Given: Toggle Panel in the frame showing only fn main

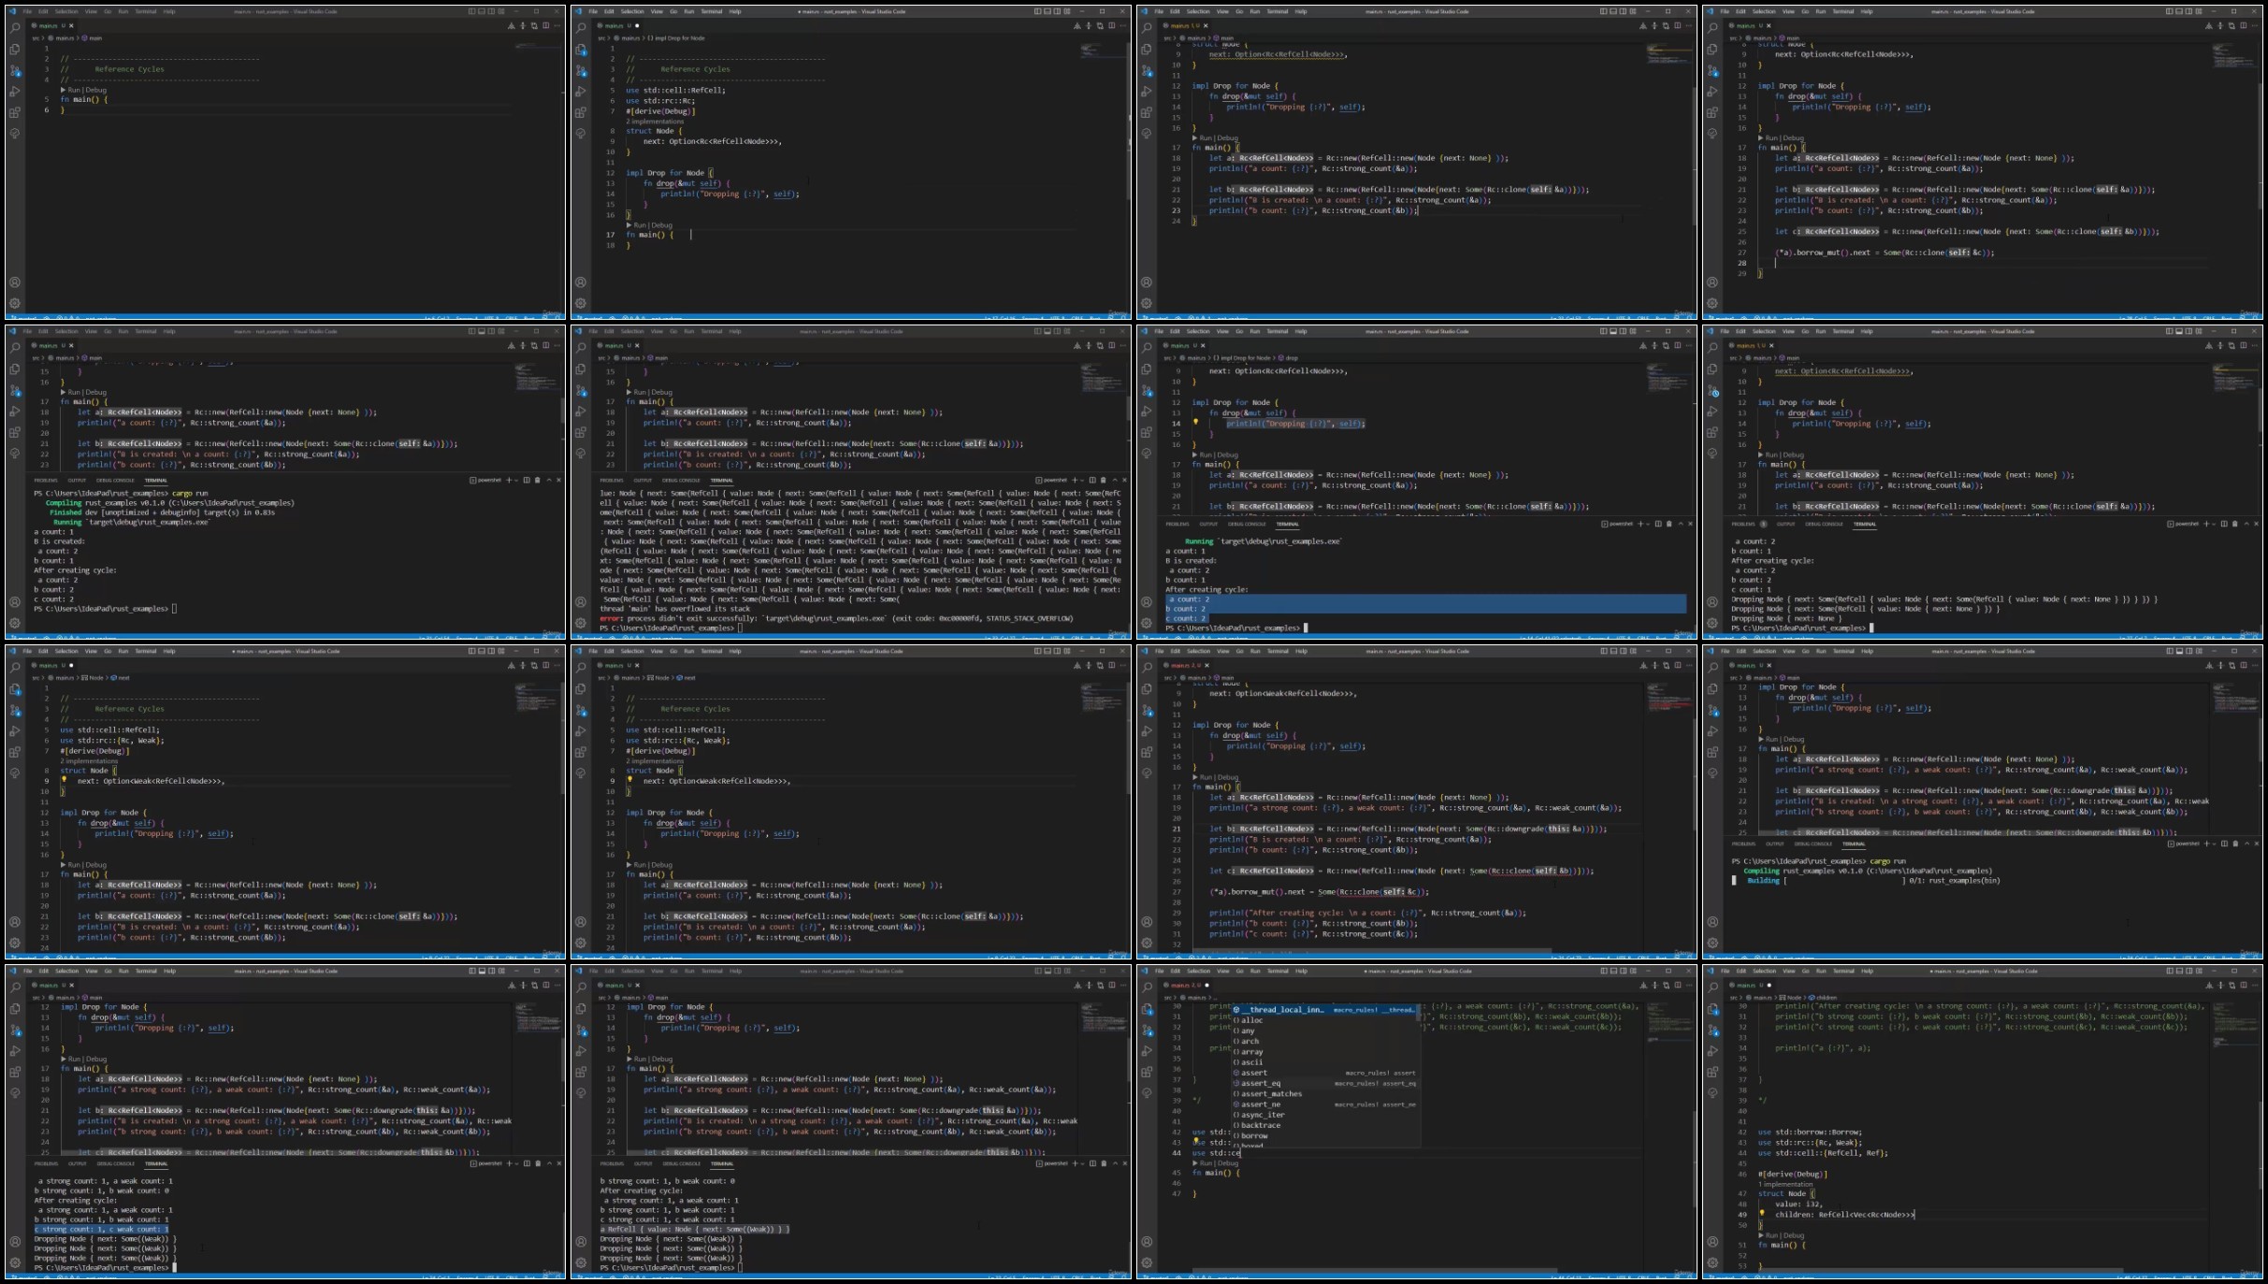Looking at the screenshot, I should 484,11.
